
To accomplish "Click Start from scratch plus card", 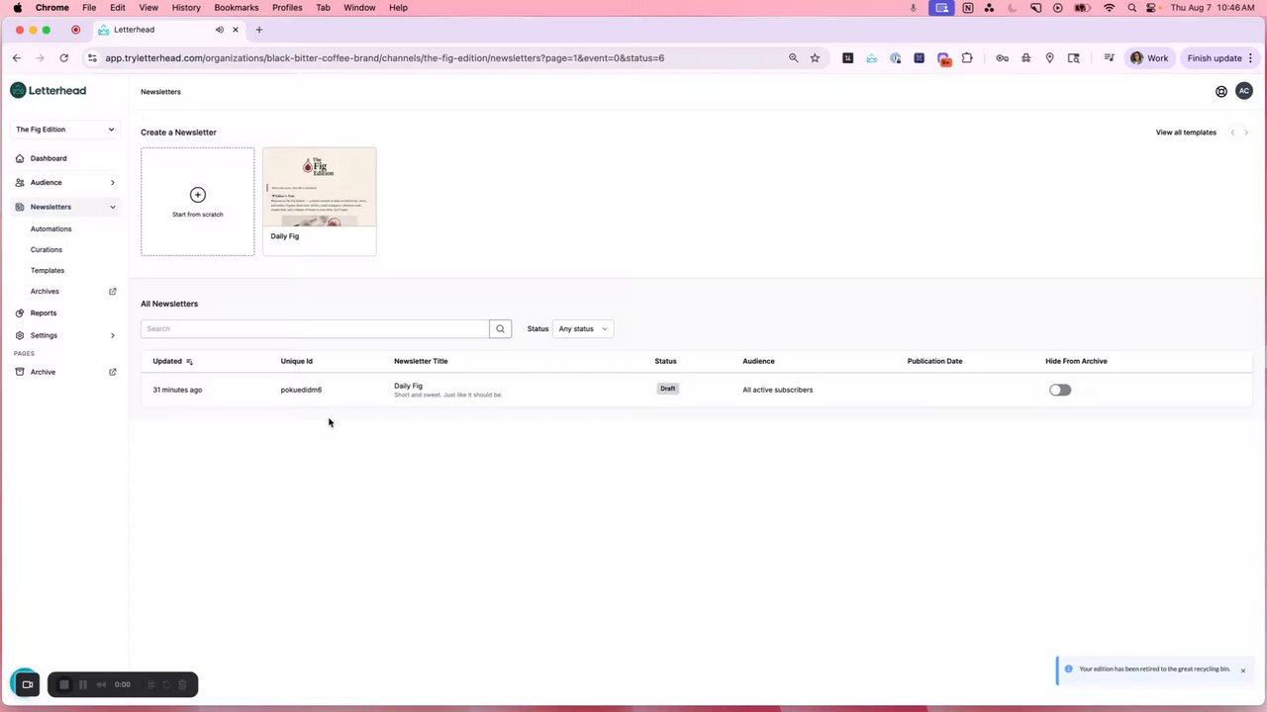I will 197,202.
